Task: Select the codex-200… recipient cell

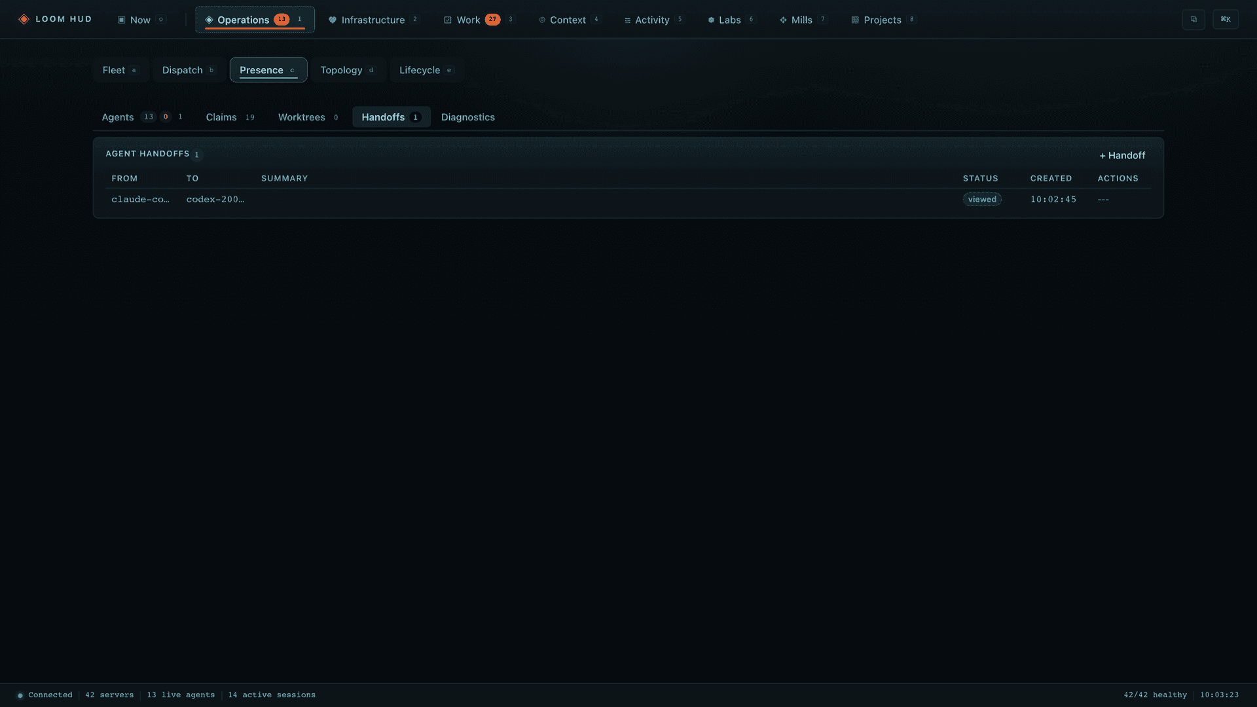Action: [215, 200]
